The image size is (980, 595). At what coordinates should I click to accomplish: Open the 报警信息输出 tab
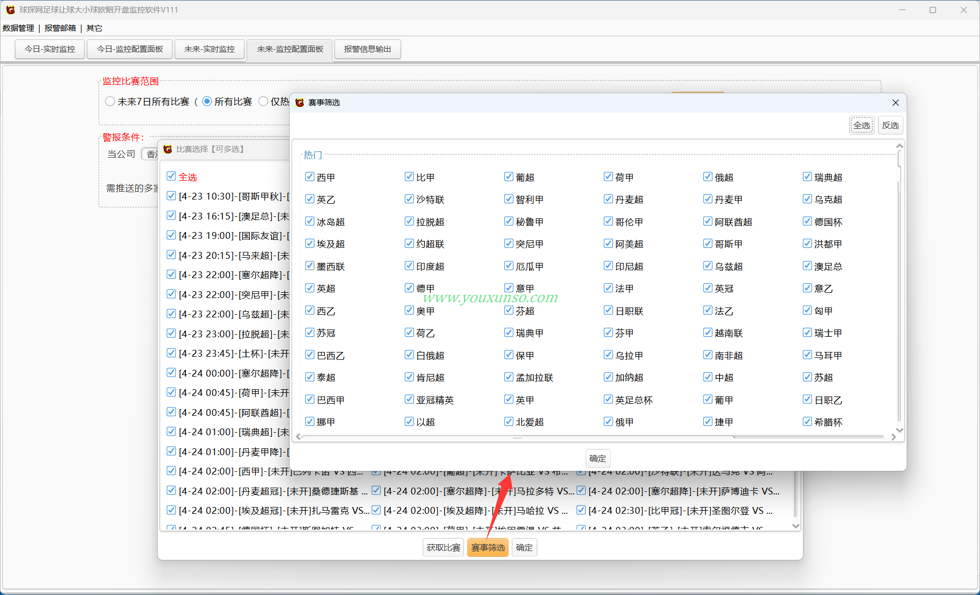367,49
